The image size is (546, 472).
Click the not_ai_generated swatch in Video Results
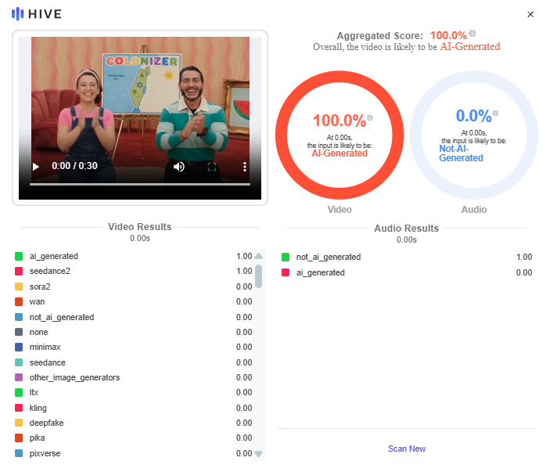coord(19,317)
